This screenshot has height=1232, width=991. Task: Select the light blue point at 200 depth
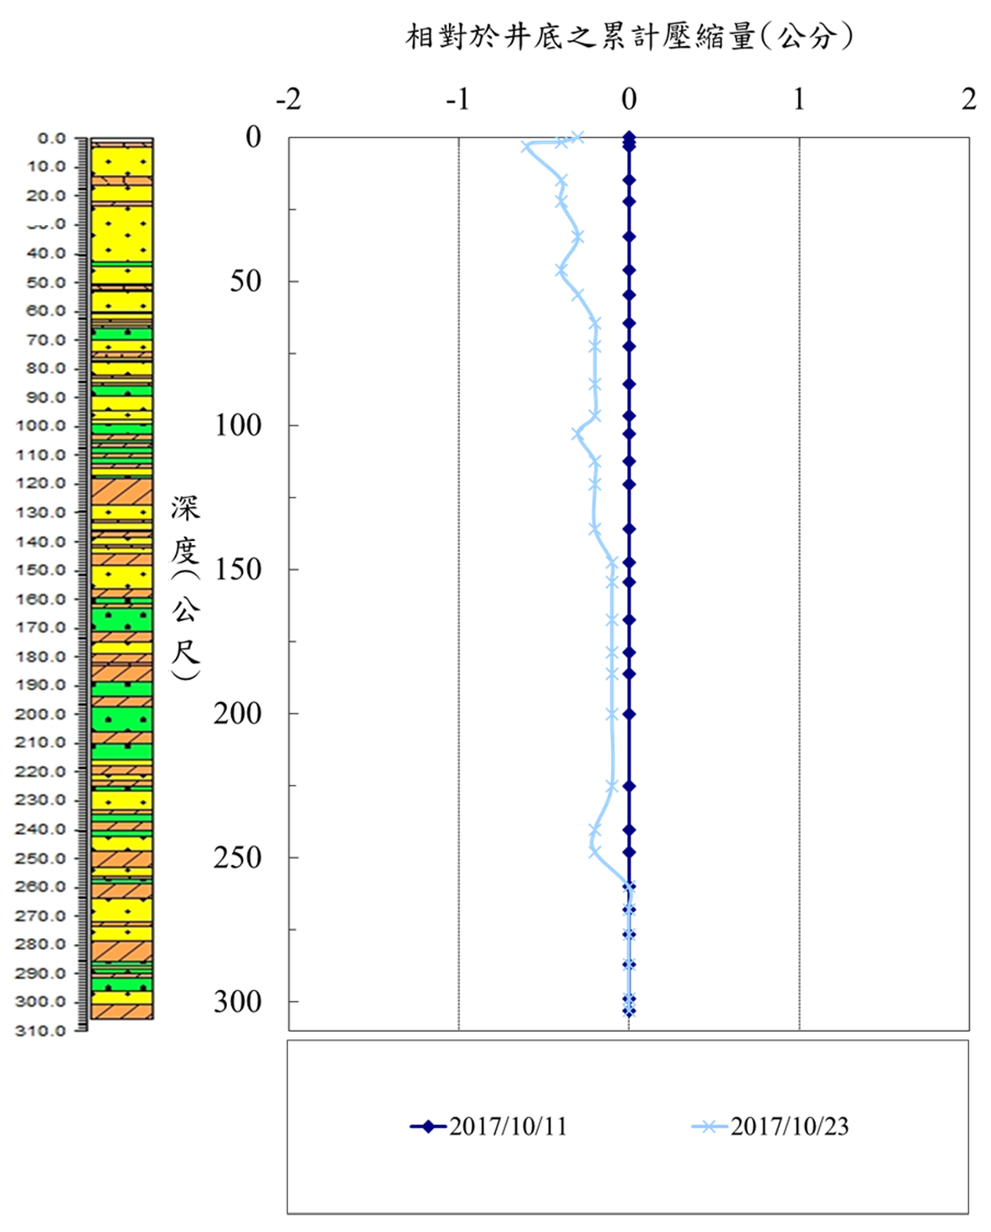(x=612, y=714)
